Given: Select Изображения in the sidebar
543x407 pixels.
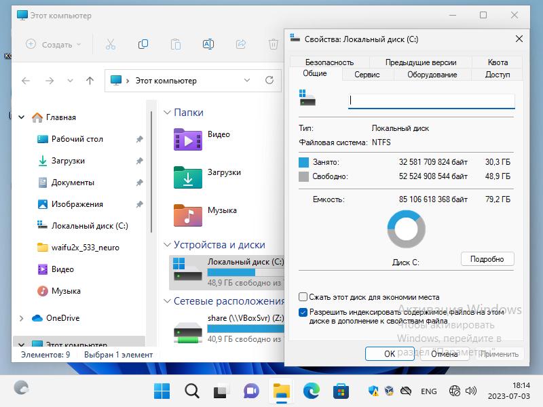Looking at the screenshot, I should [77, 204].
